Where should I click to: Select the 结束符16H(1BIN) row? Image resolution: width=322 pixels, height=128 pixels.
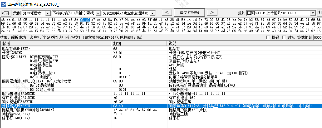tap(161, 118)
